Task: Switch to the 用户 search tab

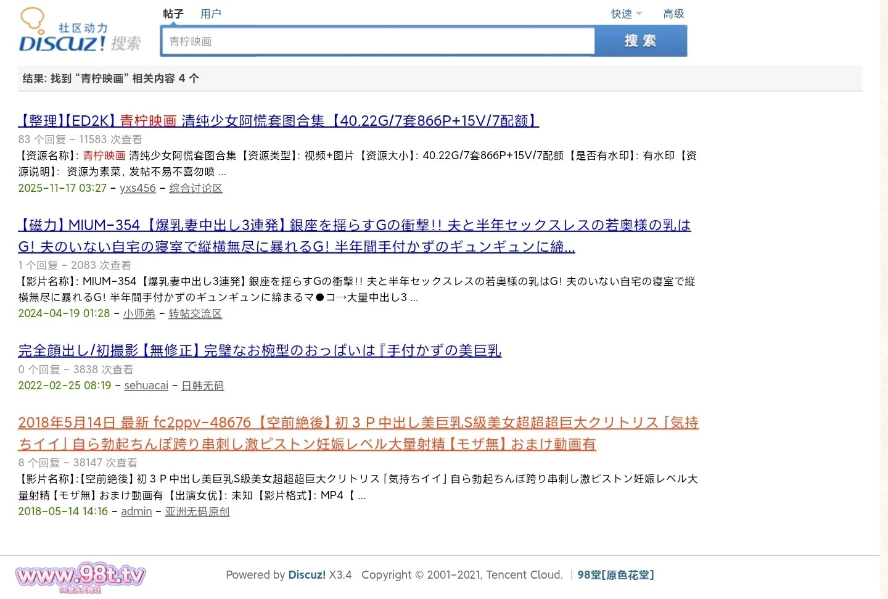Action: (211, 14)
